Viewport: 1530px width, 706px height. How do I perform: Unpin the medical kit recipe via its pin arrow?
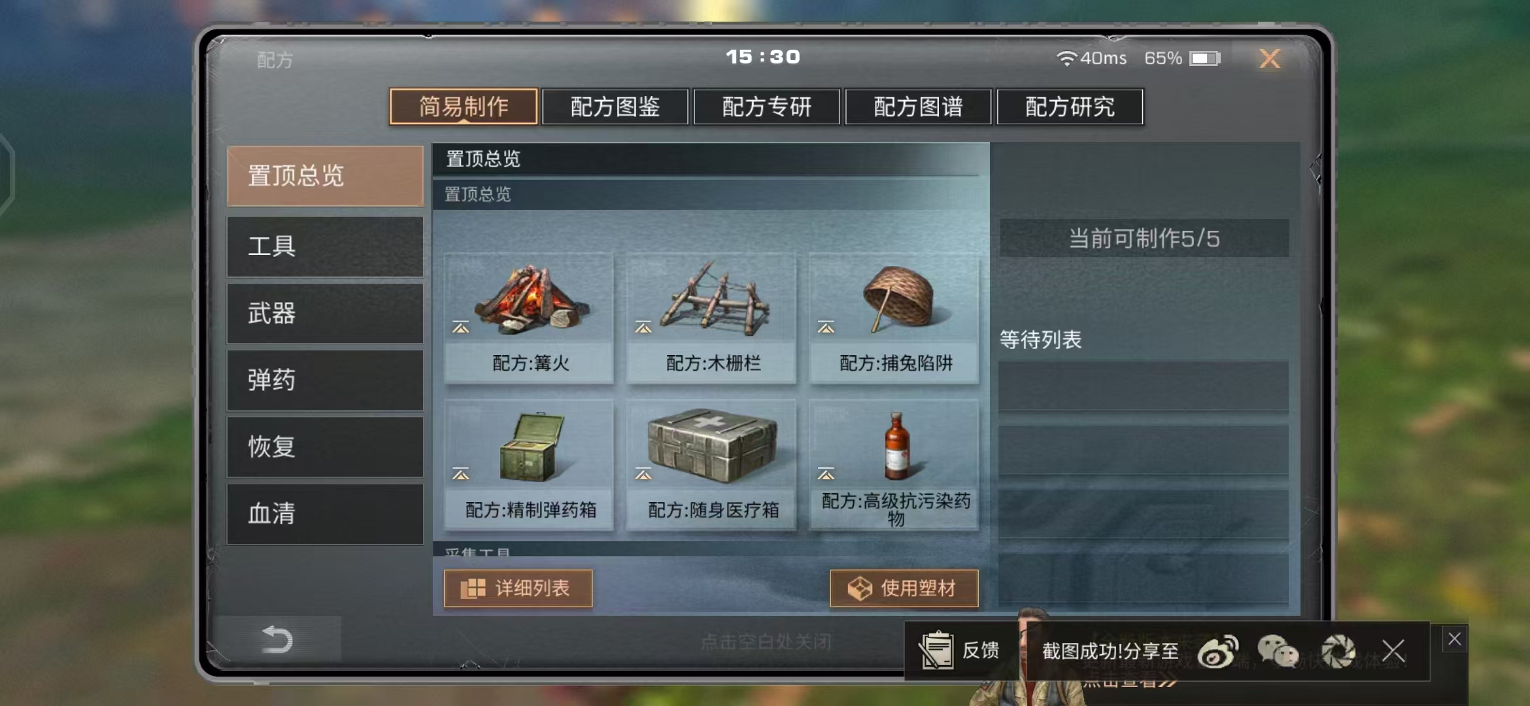(643, 474)
